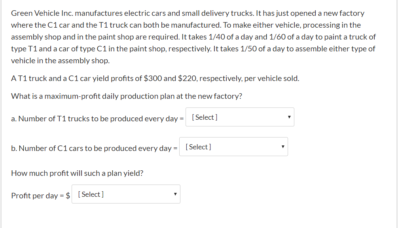
Task: Open the dropdown for Number of C1 cars
Action: (233, 146)
